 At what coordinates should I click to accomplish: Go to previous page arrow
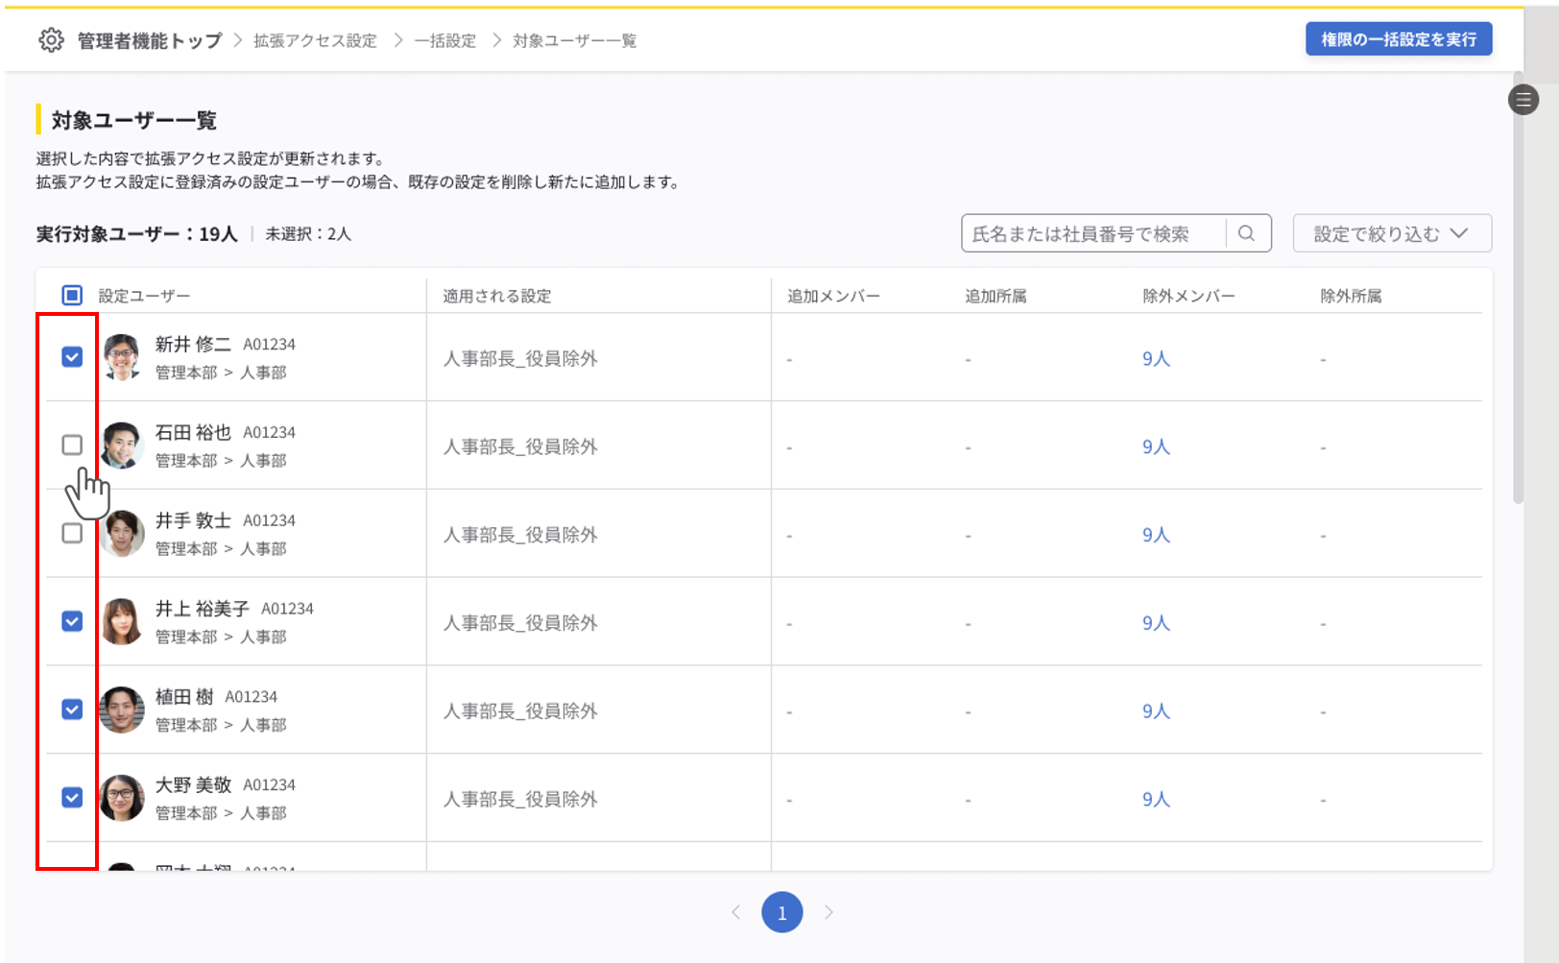coord(736,912)
